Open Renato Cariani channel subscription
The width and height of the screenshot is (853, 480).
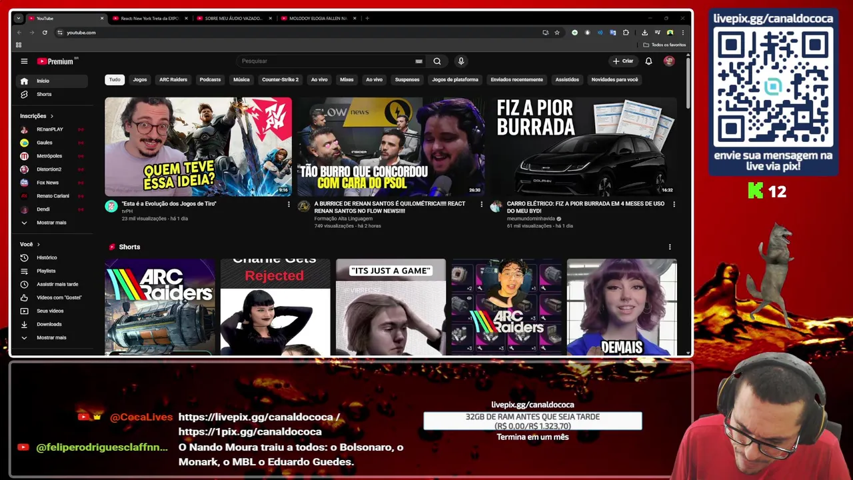52,196
